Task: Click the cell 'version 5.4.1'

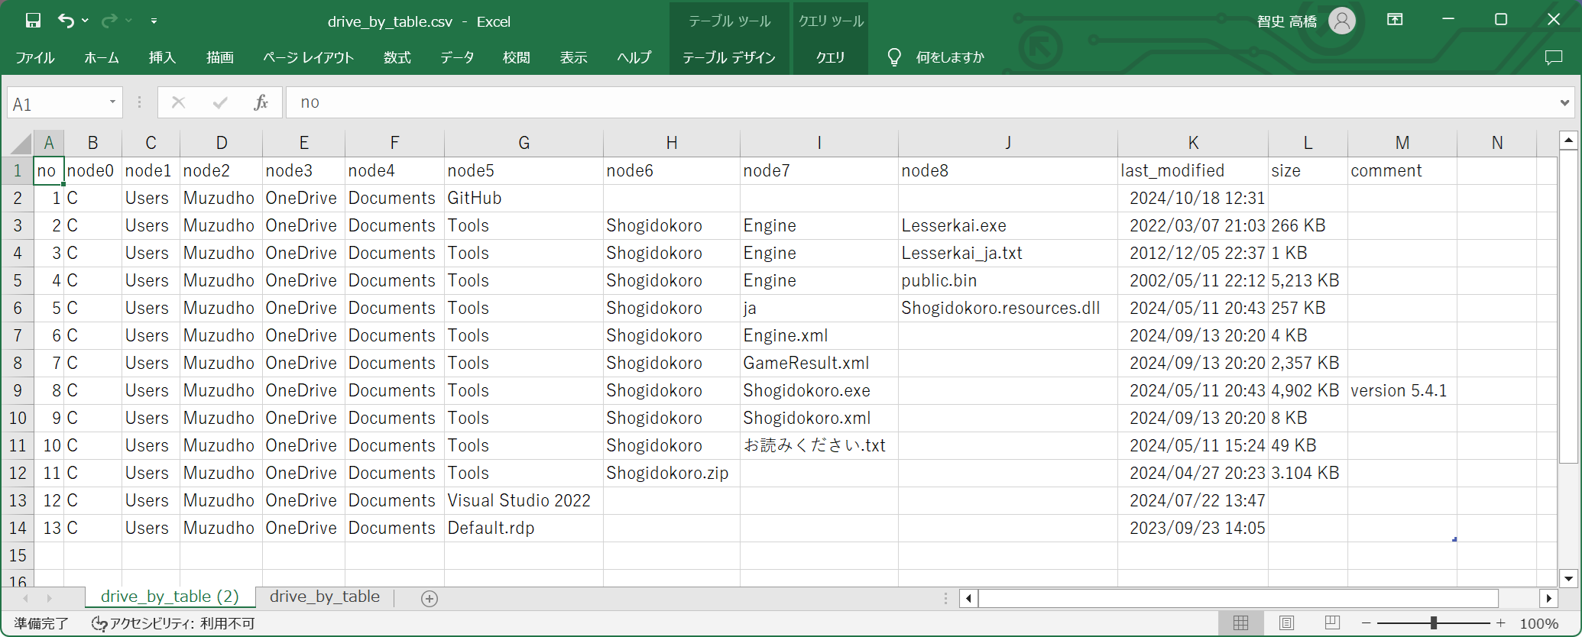Action: 1402,390
